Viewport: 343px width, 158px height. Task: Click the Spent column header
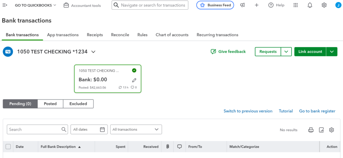tap(121, 147)
